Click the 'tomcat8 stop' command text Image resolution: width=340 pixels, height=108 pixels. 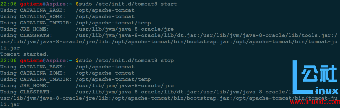click(154, 61)
